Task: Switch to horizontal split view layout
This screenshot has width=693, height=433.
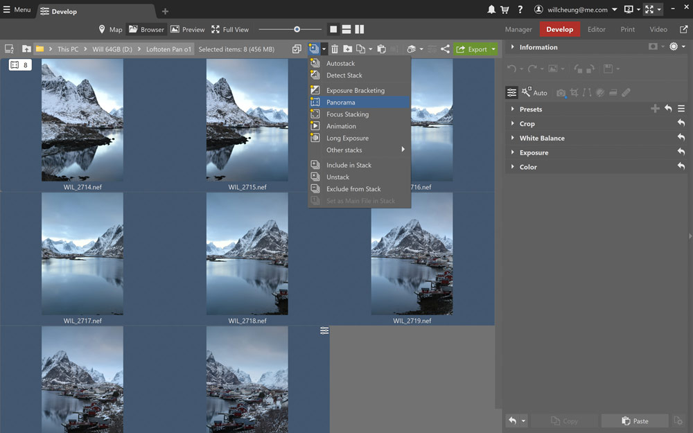Action: (346, 29)
